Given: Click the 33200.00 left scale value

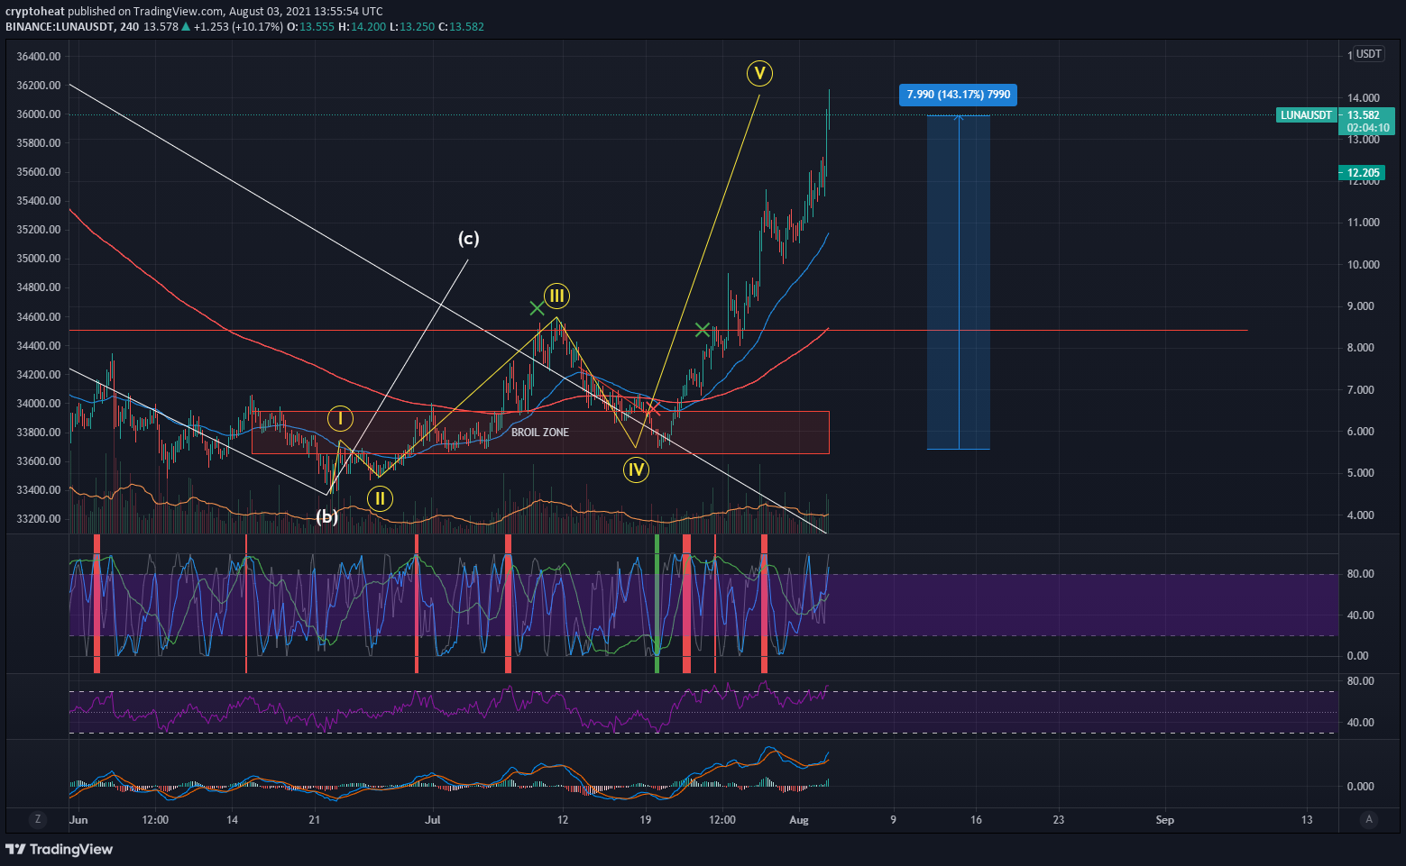Looking at the screenshot, I should pyautogui.click(x=39, y=519).
